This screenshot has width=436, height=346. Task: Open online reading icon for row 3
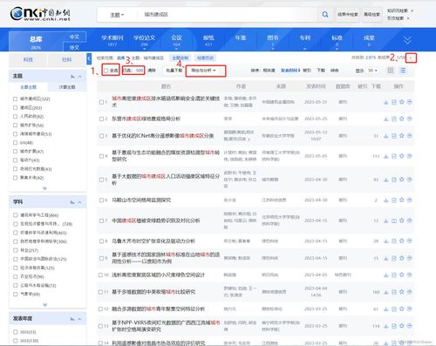pyautogui.click(x=394, y=136)
